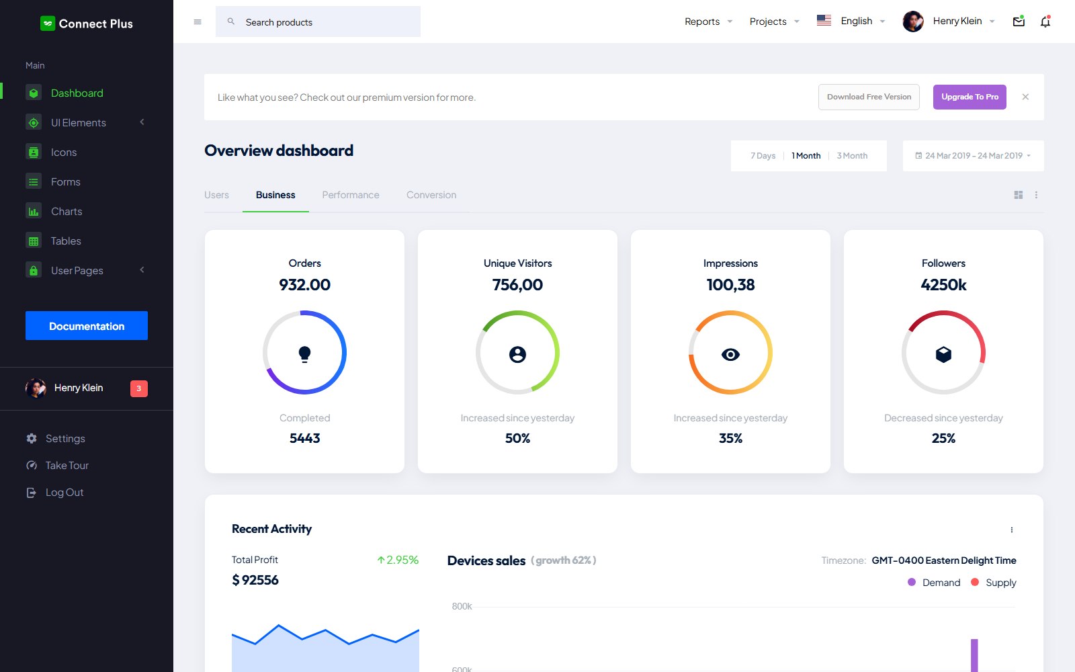The width and height of the screenshot is (1075, 672).
Task: Click the Take Tour speedometer icon
Action: tap(32, 465)
